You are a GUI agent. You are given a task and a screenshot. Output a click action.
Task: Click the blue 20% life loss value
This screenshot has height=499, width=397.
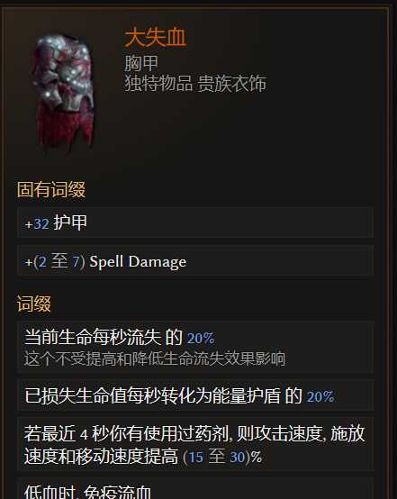(201, 339)
